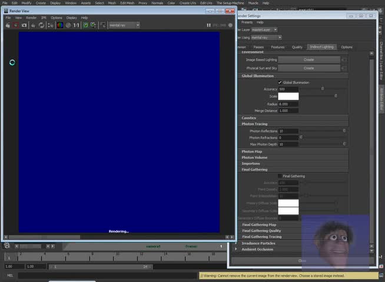Click Photon Reflections value field

click(x=288, y=131)
